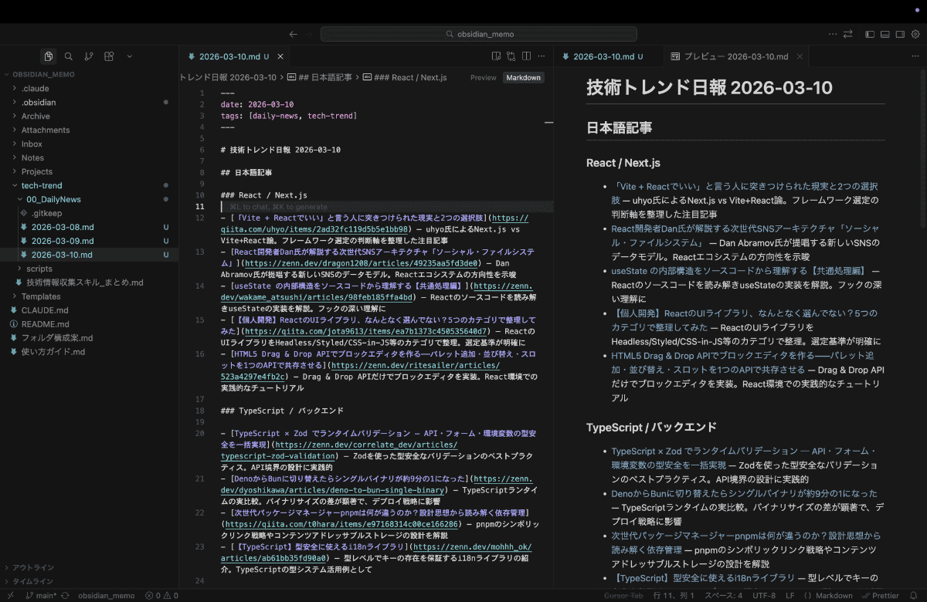Open the Source Control view icon
This screenshot has width=927, height=602.
click(89, 56)
